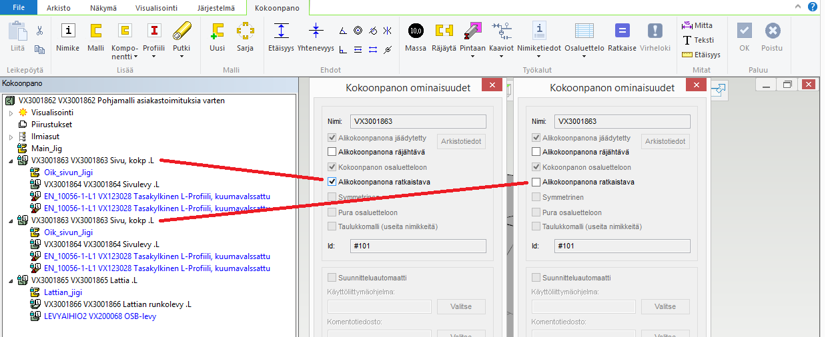
Task: Activate the Räjäytä explode tool
Action: pyautogui.click(x=444, y=31)
